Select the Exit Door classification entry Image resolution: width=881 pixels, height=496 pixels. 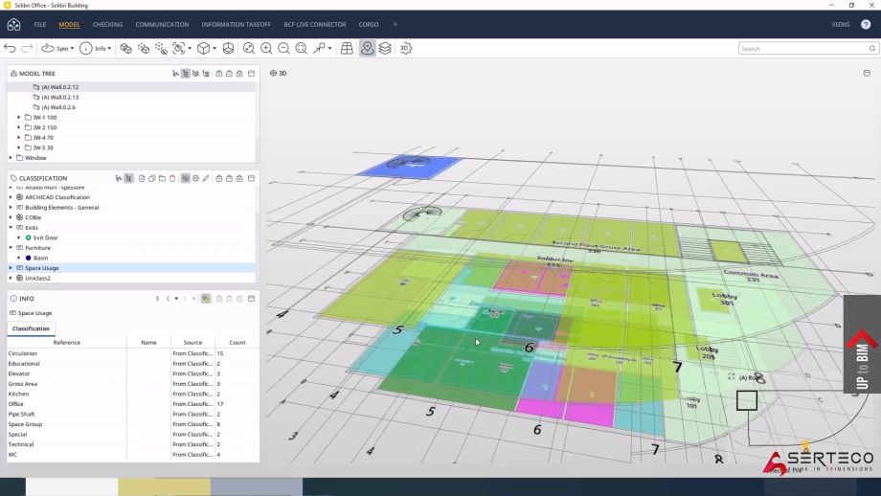(x=46, y=237)
